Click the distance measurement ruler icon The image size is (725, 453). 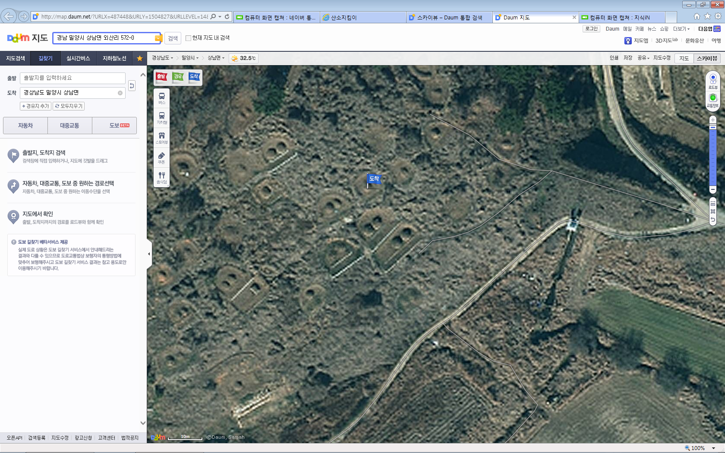coord(713,204)
